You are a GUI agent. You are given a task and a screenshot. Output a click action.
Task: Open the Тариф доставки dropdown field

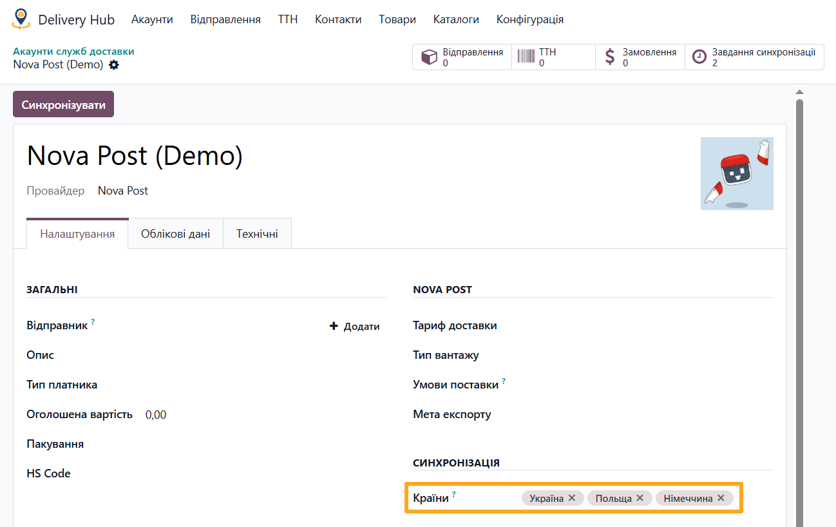(x=647, y=325)
